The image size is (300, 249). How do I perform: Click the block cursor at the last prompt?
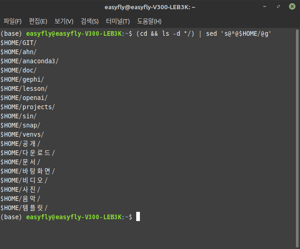coord(138,216)
